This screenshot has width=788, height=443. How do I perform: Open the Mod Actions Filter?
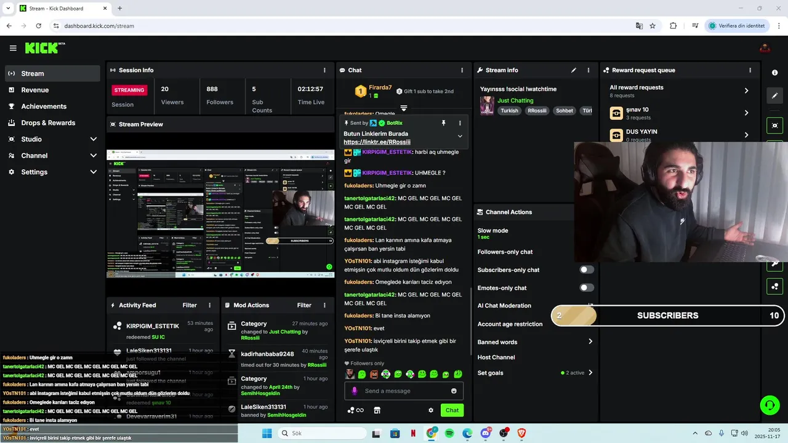click(304, 305)
